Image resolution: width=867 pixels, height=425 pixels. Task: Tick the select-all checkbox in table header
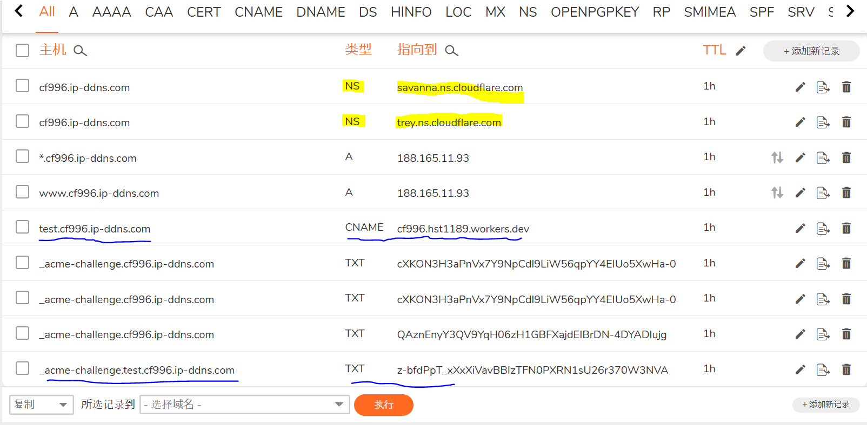[x=22, y=50]
